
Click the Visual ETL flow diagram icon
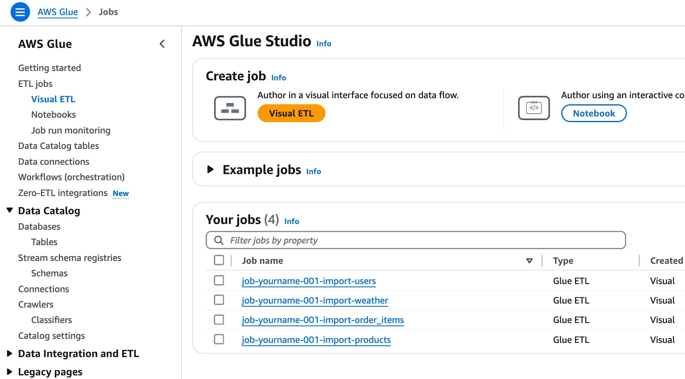(x=230, y=108)
